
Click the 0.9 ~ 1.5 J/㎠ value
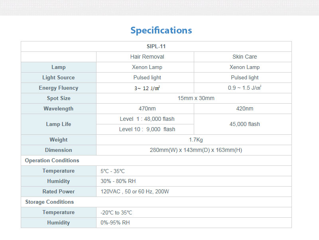pyautogui.click(x=244, y=88)
